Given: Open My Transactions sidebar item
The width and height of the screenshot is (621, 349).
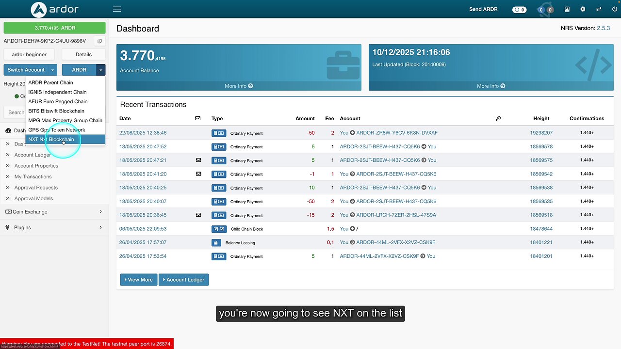Looking at the screenshot, I should pyautogui.click(x=33, y=176).
